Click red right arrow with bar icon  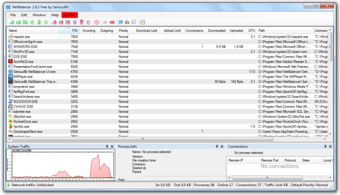point(112,22)
